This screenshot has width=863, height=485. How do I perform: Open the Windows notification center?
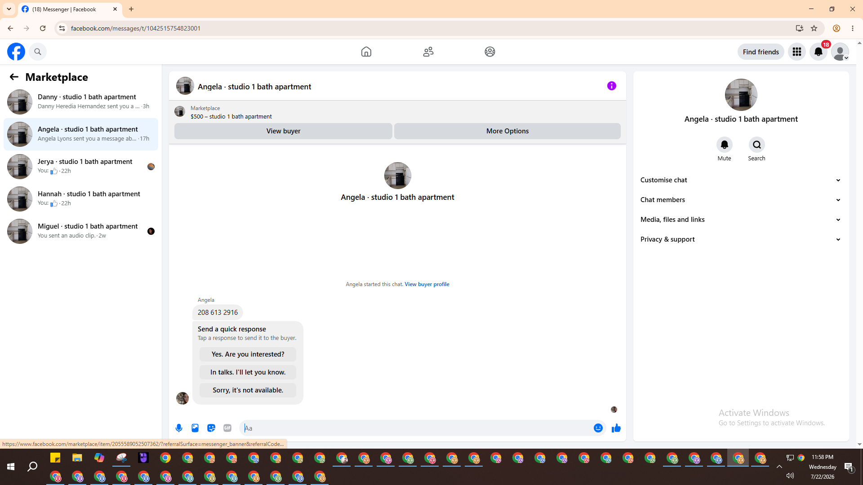849,467
